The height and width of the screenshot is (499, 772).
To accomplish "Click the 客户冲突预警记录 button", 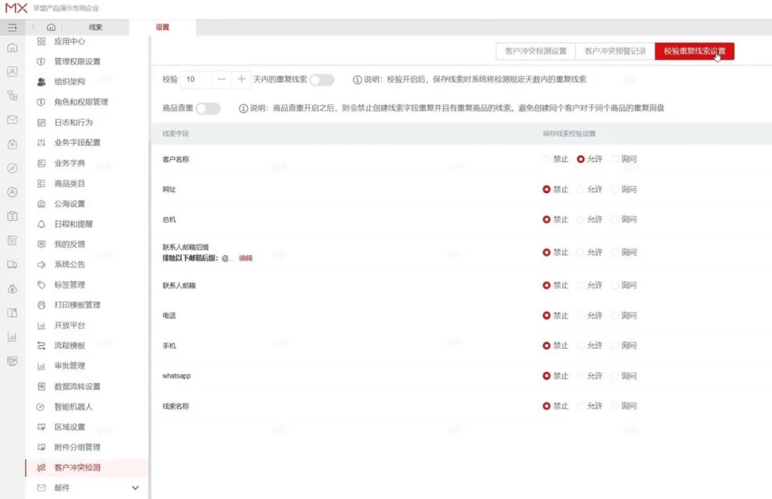I will click(x=613, y=51).
